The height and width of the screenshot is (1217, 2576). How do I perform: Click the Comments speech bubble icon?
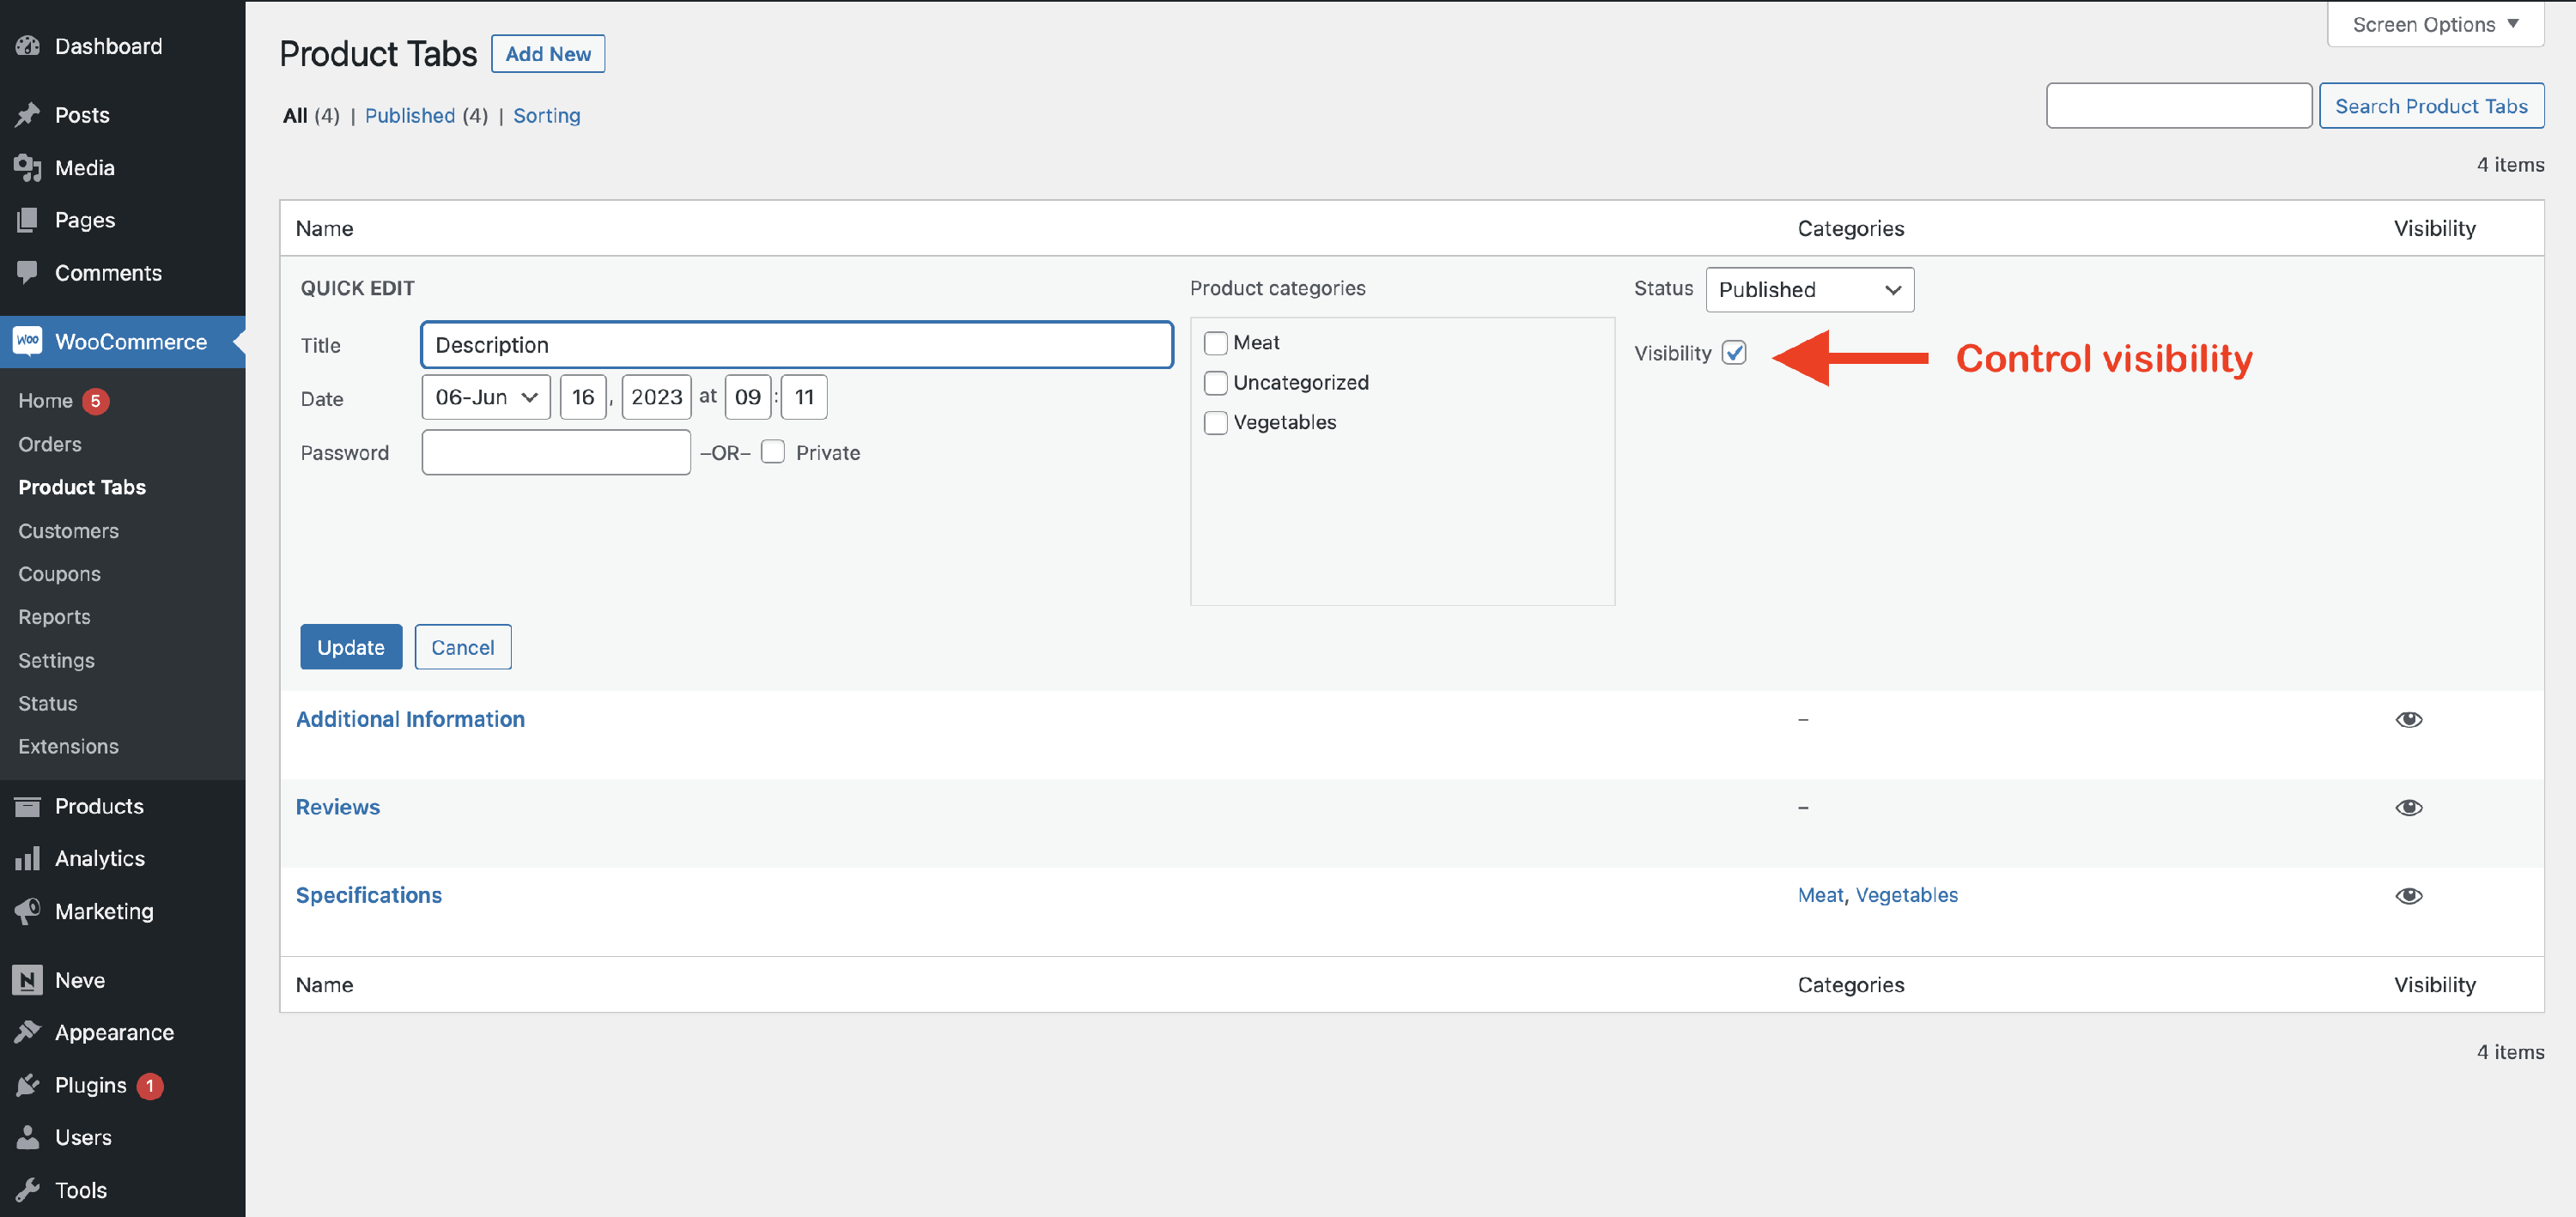[x=28, y=272]
